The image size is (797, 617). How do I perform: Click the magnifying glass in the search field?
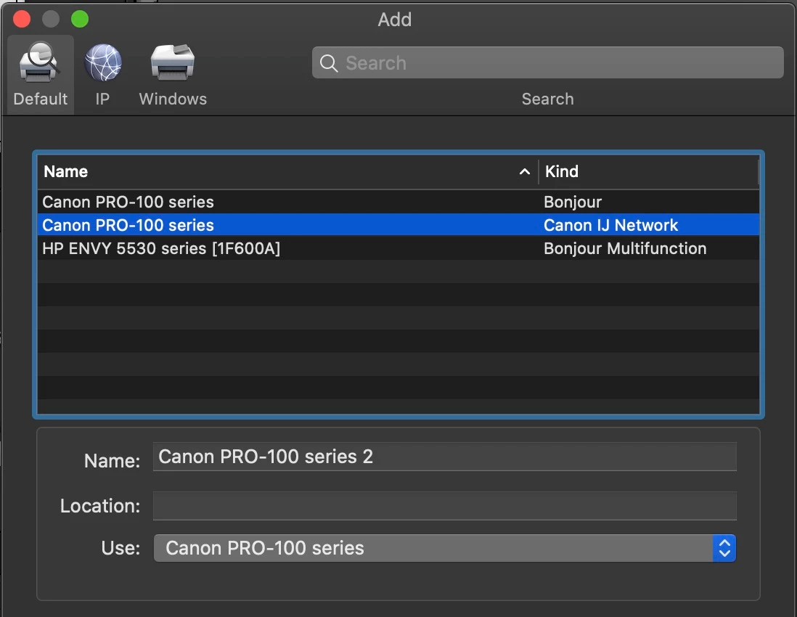tap(328, 63)
